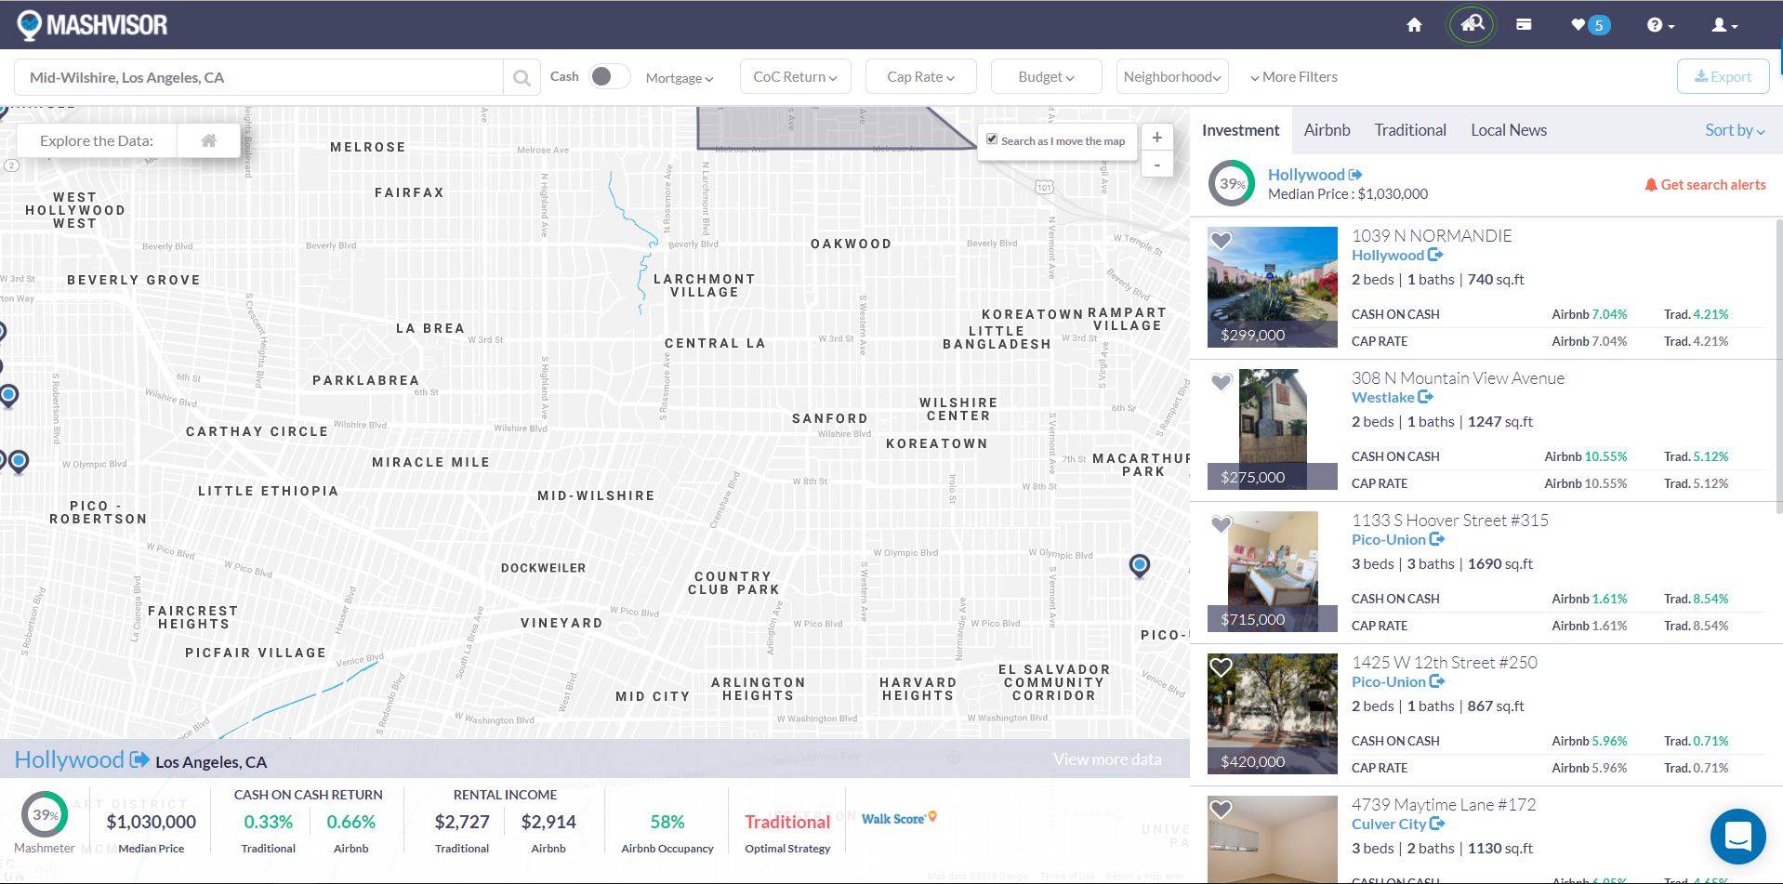Screen dimensions: 1783x884
Task: Click map zoom in plus button
Action: click(1156, 138)
